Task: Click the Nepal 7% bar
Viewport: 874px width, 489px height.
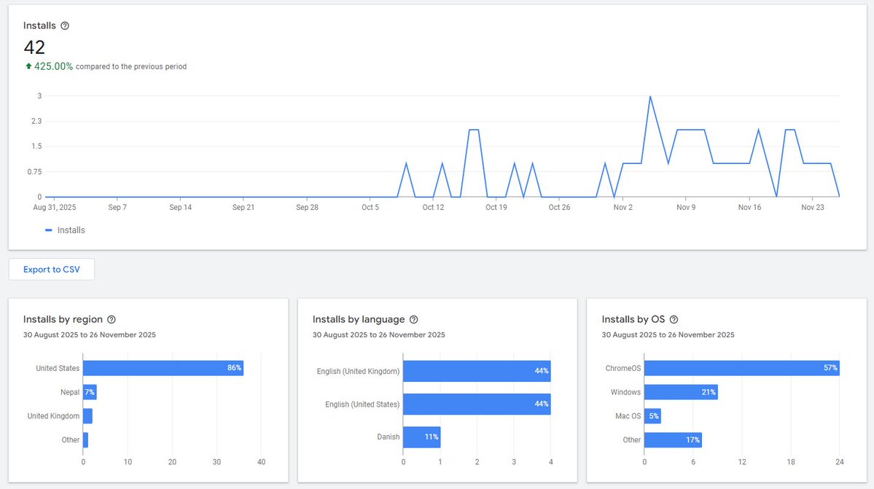Action: 90,392
